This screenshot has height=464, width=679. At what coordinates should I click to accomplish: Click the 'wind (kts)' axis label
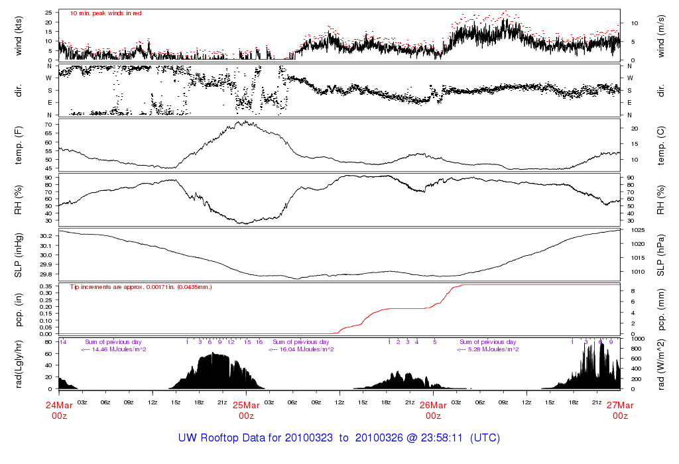coord(18,36)
